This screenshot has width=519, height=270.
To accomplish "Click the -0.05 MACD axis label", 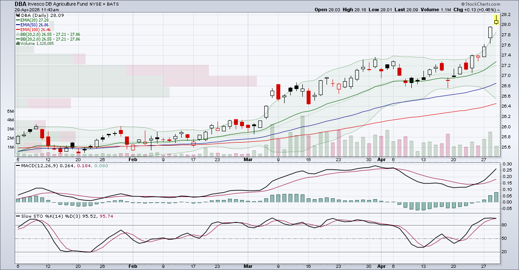I will click(x=507, y=208).
